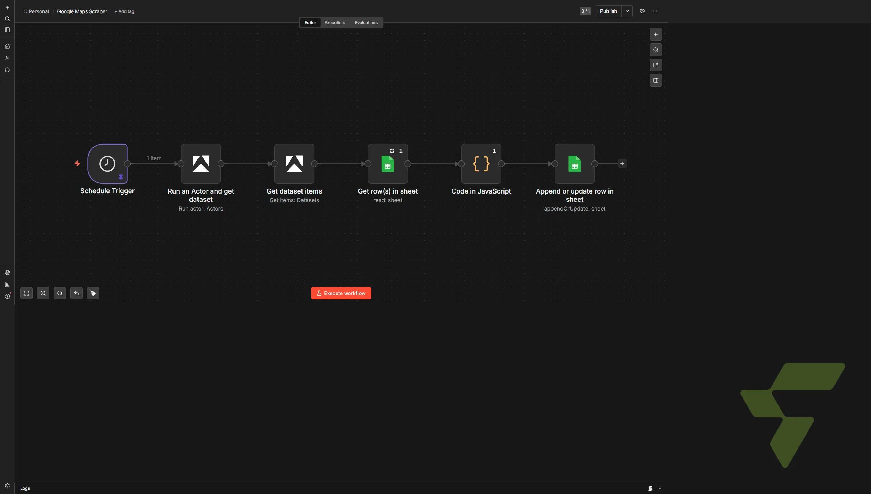871x494 pixels.
Task: Open the Code in JavaScript node
Action: [x=481, y=164]
